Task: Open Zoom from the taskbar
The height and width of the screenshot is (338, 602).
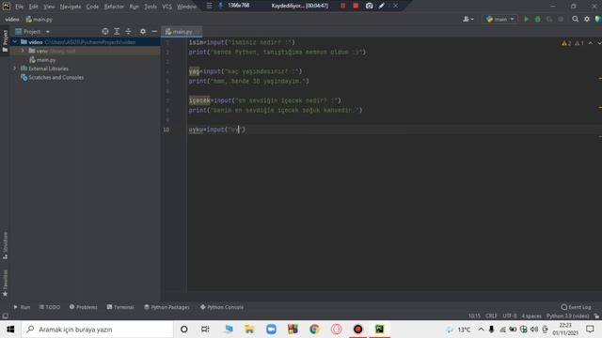Action: pyautogui.click(x=271, y=330)
